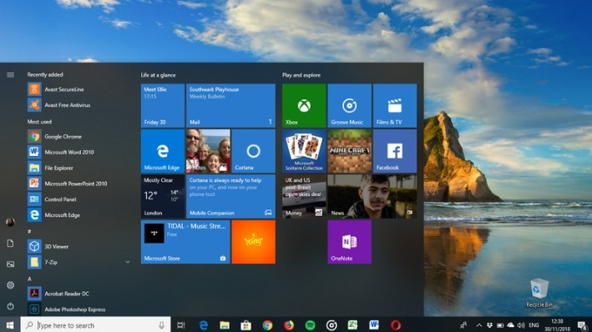Click the Power button in Start
Image resolution: width=592 pixels, height=332 pixels.
[x=10, y=306]
